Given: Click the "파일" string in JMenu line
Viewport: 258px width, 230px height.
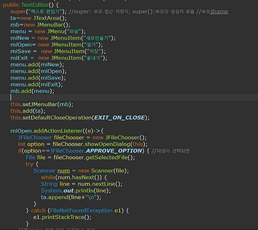Looking at the screenshot, I should 74,31.
